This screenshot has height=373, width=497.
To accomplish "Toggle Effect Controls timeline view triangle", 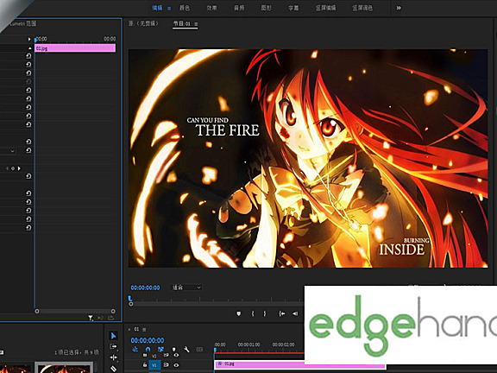I will [x=29, y=39].
